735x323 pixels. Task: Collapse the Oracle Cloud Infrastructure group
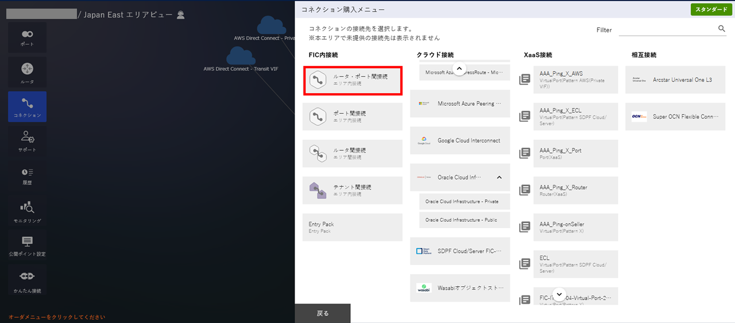499,178
